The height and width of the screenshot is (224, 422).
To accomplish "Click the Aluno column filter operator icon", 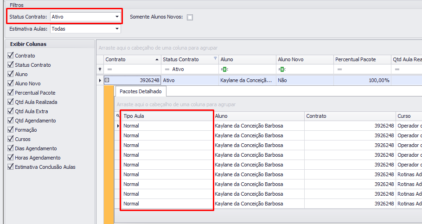I will (x=223, y=69).
